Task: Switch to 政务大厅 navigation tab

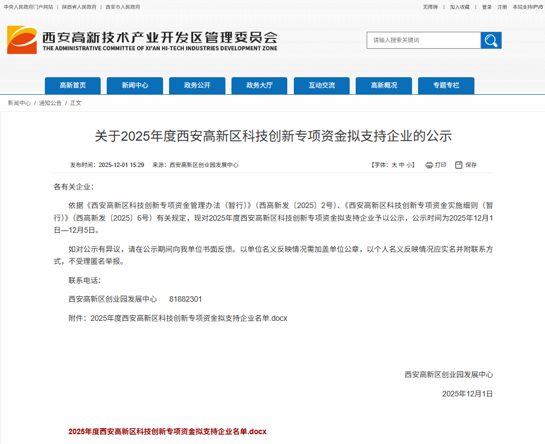Action: coord(259,85)
